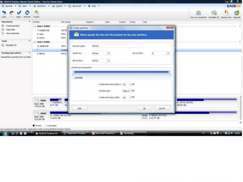Viewport: 243px width, 182px height.
Task: Select the D: DATA partition row
Action: (x=50, y=38)
